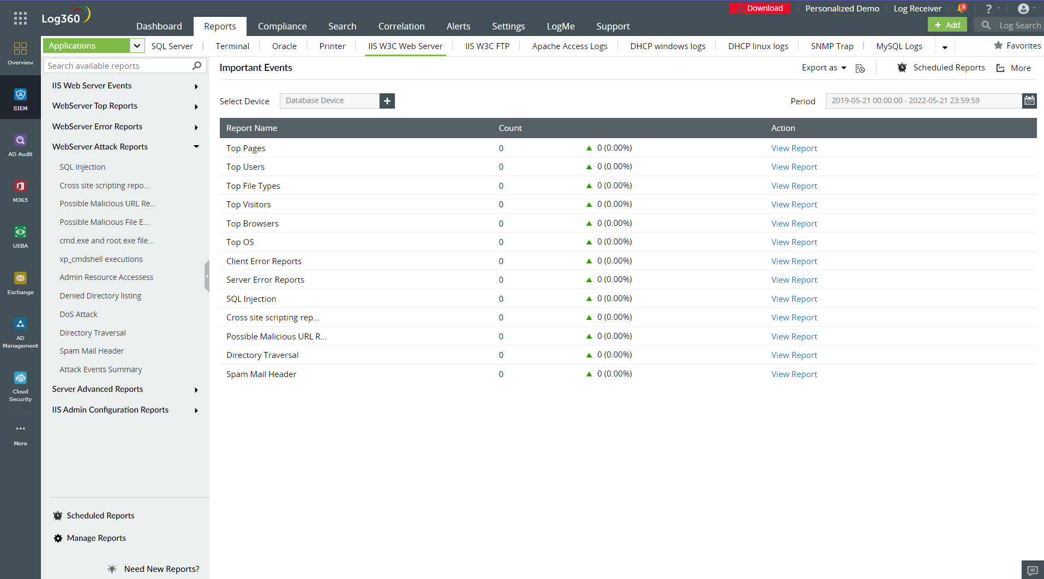Select DoS Attack report in sidebar
Viewport: 1044px width, 579px height.
[x=79, y=314]
